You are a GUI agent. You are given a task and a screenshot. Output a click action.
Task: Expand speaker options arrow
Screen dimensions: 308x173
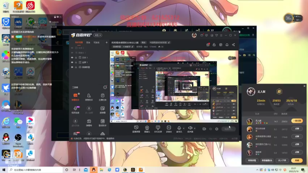point(195,128)
